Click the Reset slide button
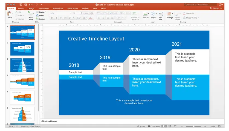The height and width of the screenshot is (131, 229). tap(40, 16)
